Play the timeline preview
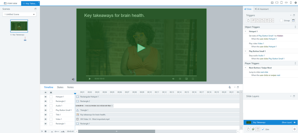Image resolution: width=298 pixels, height=133 pixels. 42,131
